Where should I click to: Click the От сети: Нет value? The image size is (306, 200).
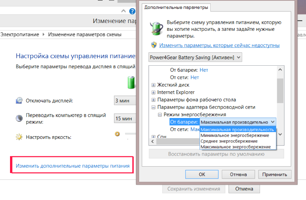click(x=195, y=78)
